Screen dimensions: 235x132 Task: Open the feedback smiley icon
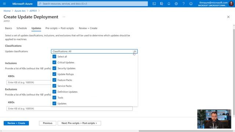pyautogui.click(x=191, y=4)
